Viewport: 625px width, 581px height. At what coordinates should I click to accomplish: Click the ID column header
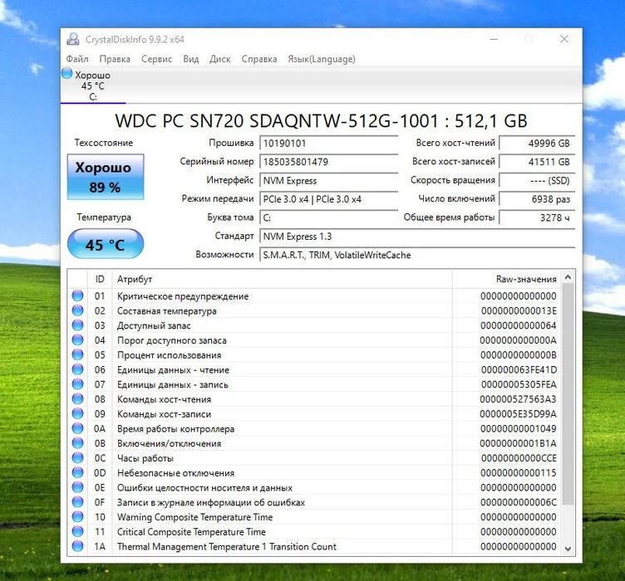(x=100, y=280)
